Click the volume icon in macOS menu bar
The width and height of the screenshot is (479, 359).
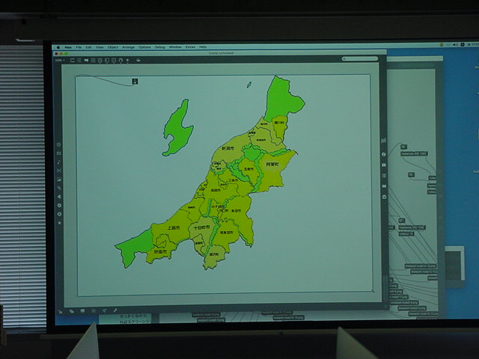point(455,45)
